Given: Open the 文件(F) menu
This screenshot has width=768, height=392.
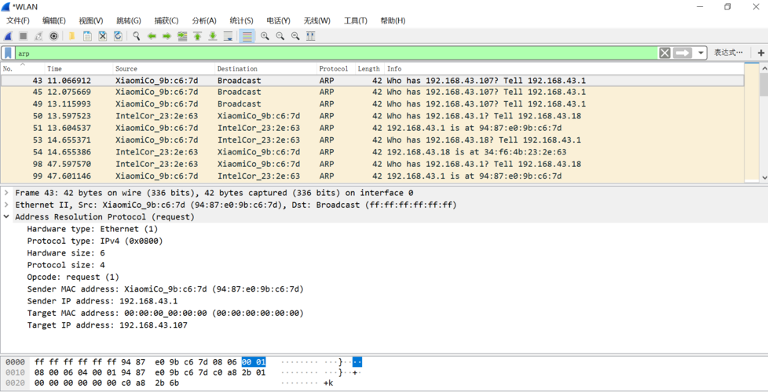Looking at the screenshot, I should pyautogui.click(x=17, y=20).
